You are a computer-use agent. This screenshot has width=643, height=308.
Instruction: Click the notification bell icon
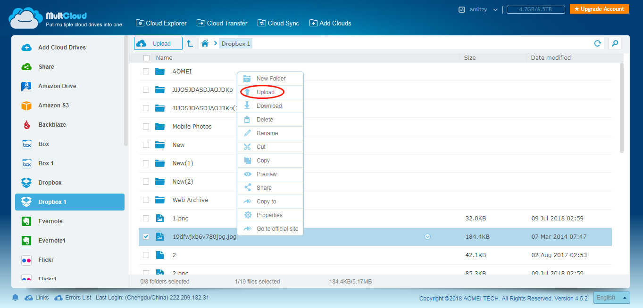pos(16,298)
